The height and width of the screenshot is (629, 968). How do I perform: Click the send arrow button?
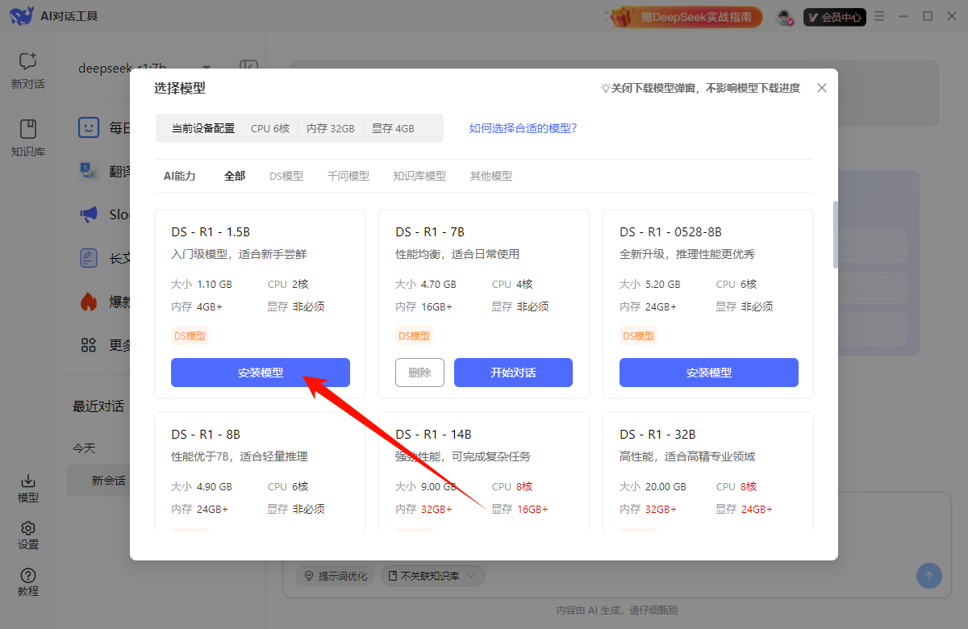pos(928,576)
